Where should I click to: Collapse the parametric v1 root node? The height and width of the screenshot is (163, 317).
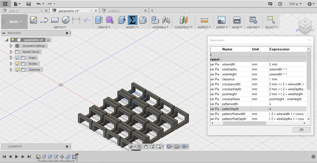click(7, 40)
